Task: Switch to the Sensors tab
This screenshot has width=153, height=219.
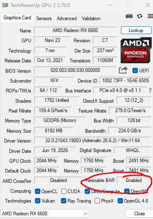Action: click(44, 18)
